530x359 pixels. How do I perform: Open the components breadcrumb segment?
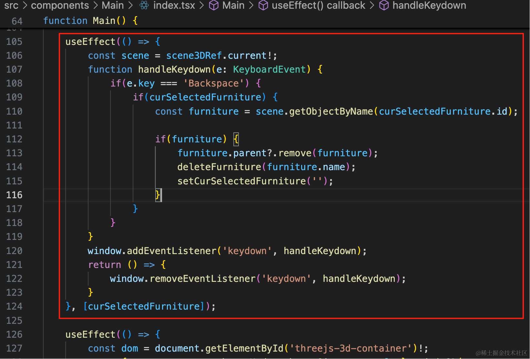(x=60, y=5)
